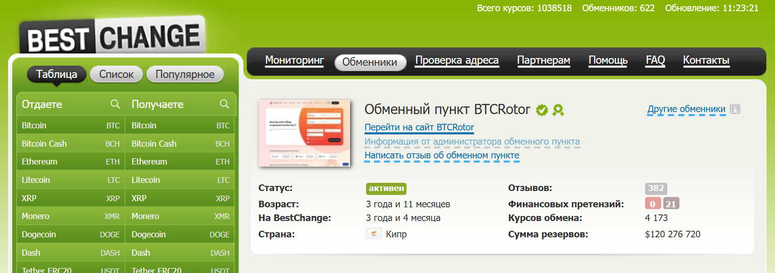Click Обновление: 11:23:21 timestamp
This screenshot has height=273, width=775.
(x=712, y=8)
